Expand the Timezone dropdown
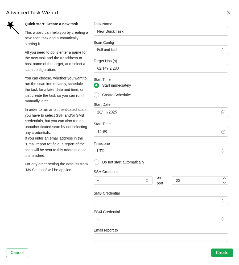 click(x=161, y=151)
